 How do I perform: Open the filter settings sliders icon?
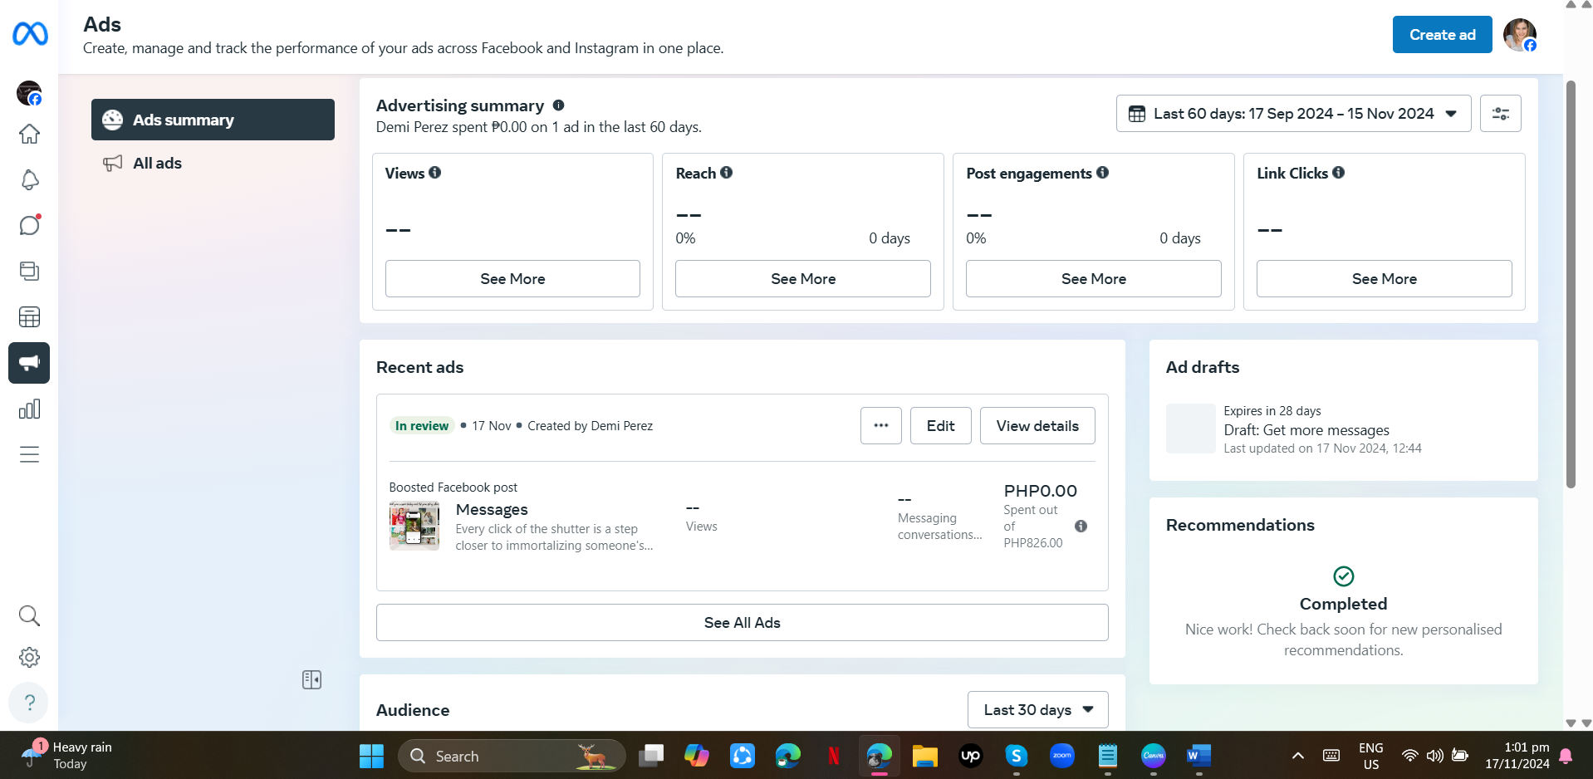coord(1501,114)
